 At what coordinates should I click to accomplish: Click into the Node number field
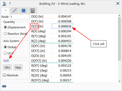pos(20,17)
